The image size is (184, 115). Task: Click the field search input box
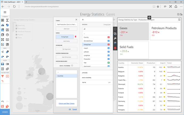tap(96, 29)
